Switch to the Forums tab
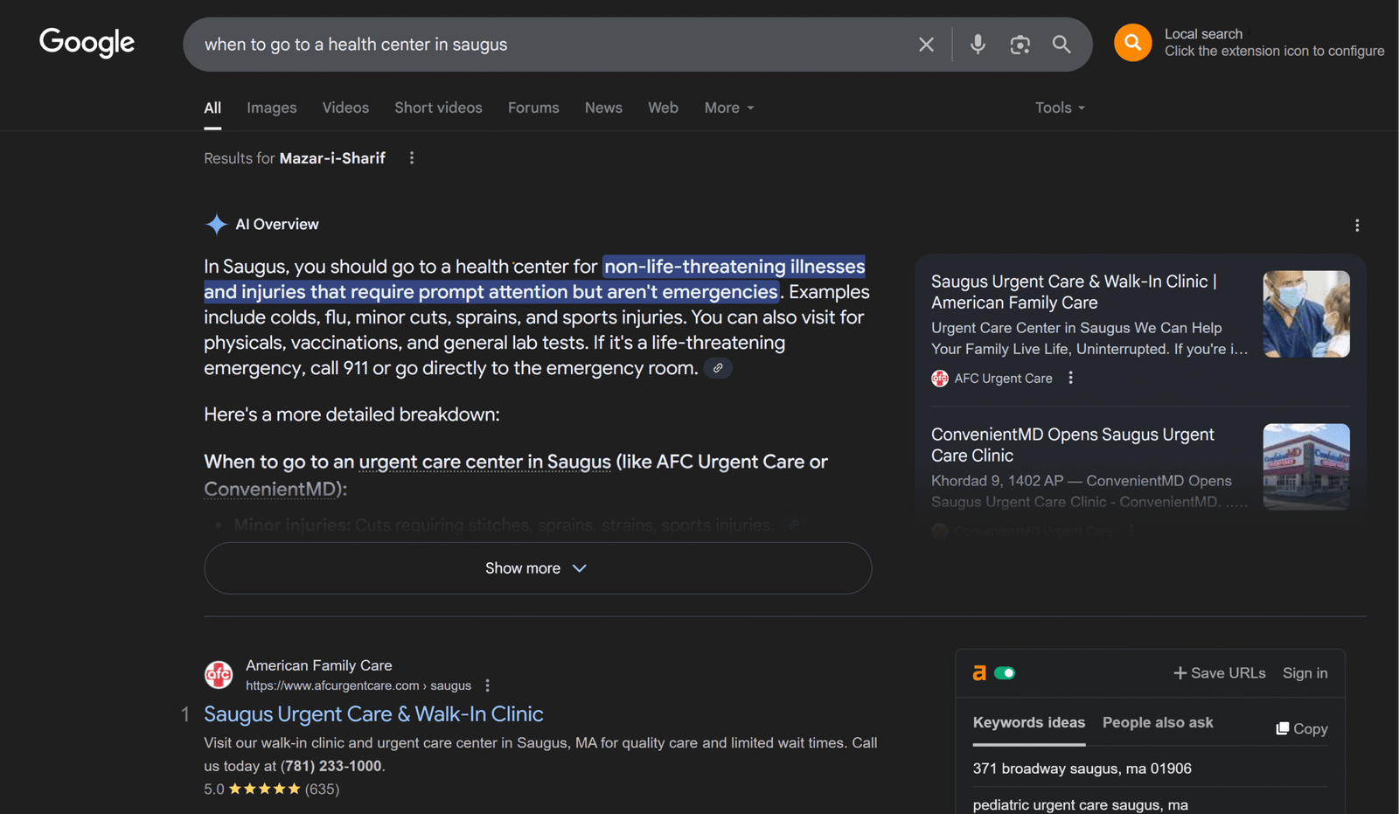The height and width of the screenshot is (814, 1399). point(533,108)
